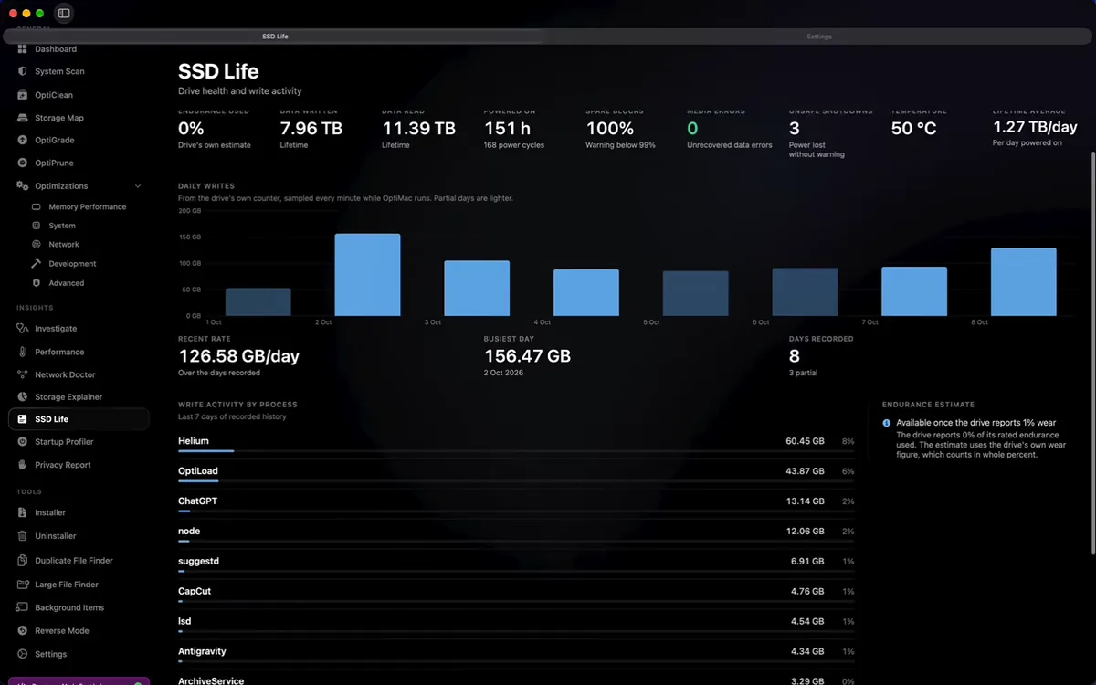1096x685 pixels.
Task: Select the "Helium" process name
Action: pos(194,441)
